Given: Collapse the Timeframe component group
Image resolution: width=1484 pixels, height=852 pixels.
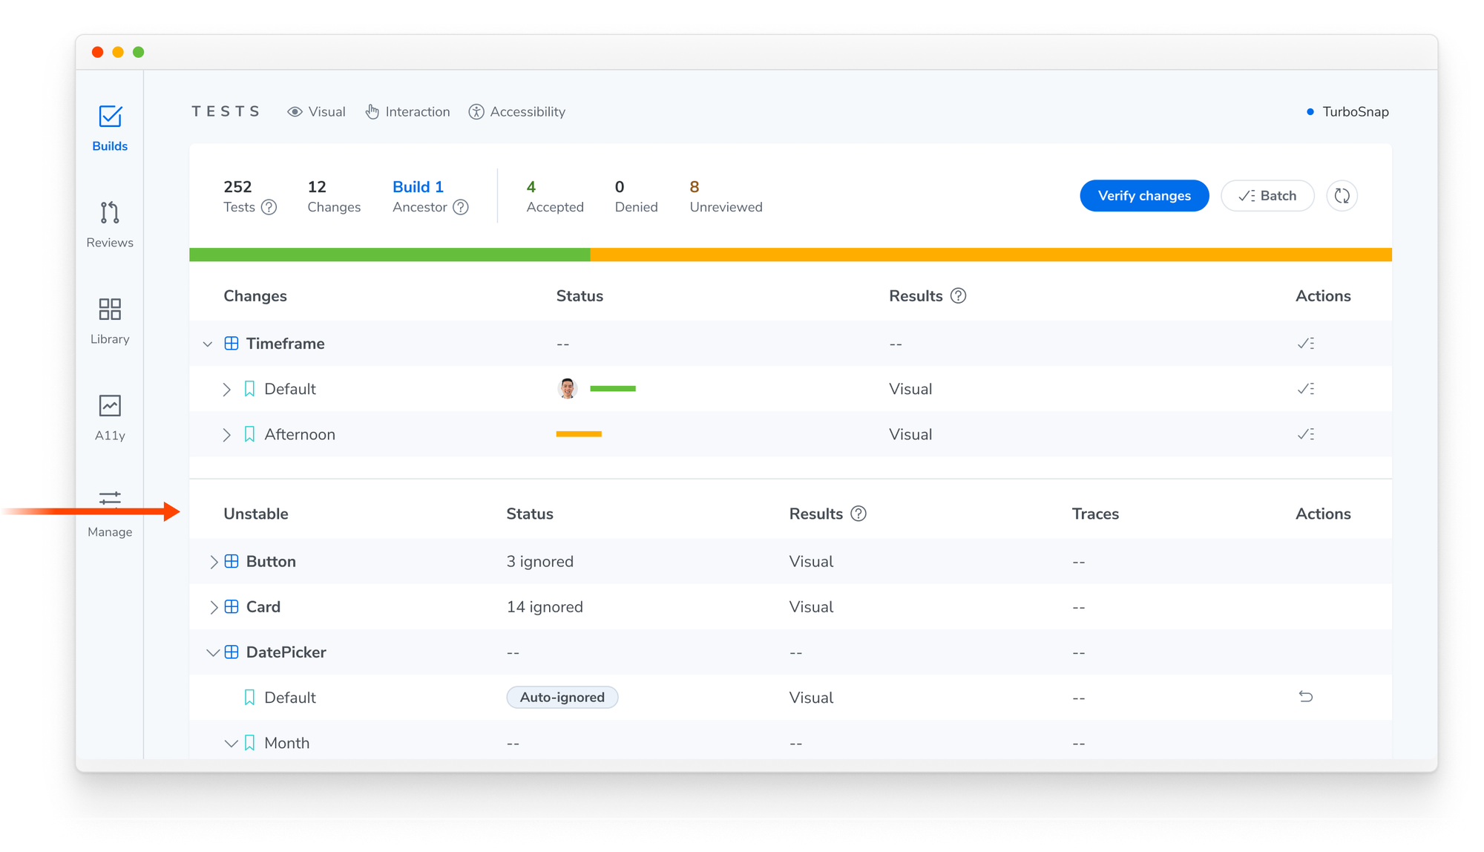Looking at the screenshot, I should coord(208,344).
